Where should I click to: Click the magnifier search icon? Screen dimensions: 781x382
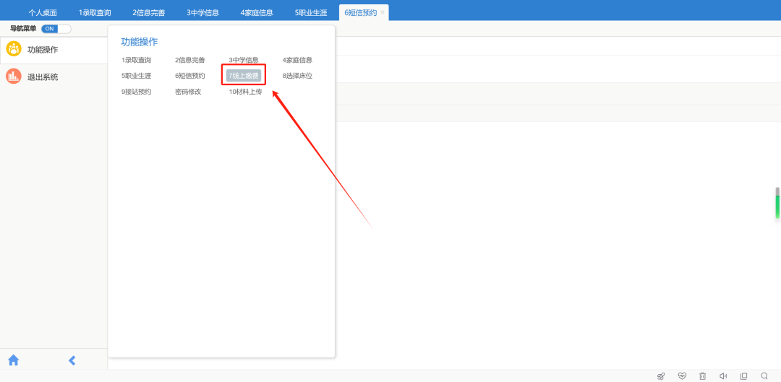pos(764,376)
